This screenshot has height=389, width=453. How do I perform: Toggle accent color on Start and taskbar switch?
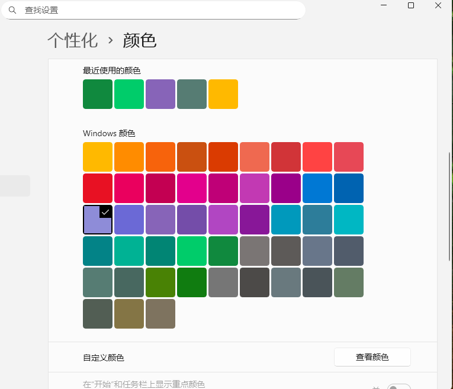(398, 388)
